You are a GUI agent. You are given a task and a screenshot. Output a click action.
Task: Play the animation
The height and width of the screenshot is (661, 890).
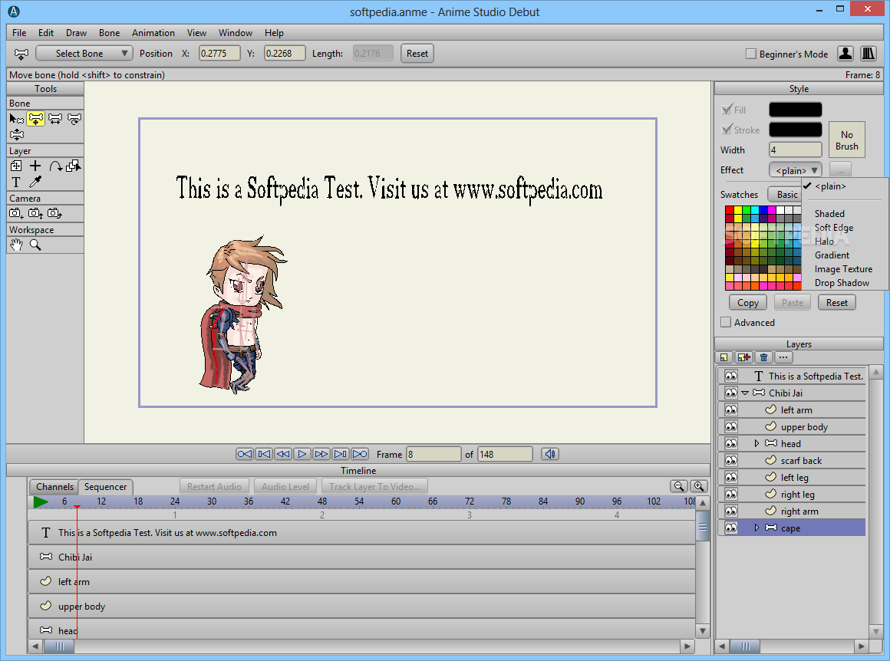302,454
